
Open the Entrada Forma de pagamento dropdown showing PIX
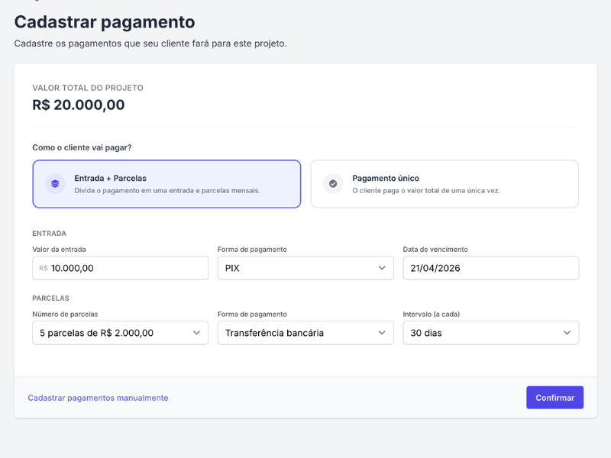pos(305,268)
